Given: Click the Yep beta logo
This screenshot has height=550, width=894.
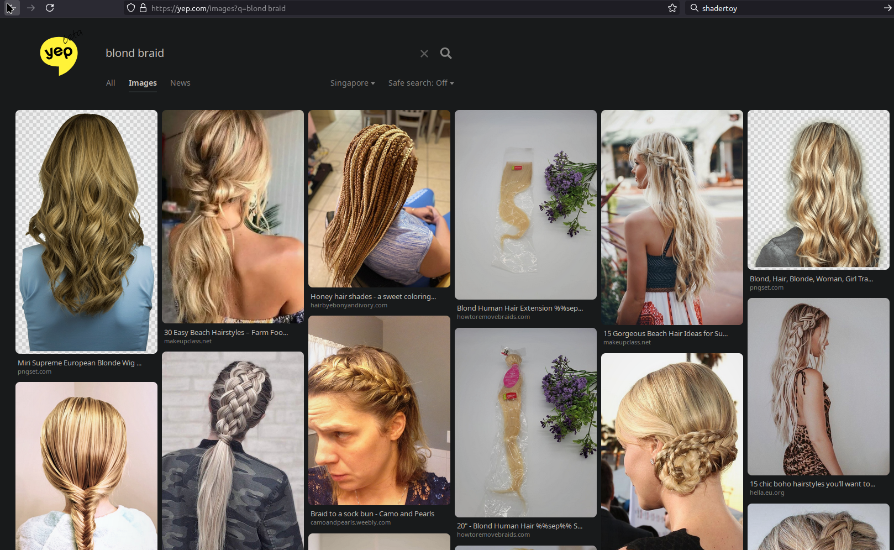Looking at the screenshot, I should point(60,54).
